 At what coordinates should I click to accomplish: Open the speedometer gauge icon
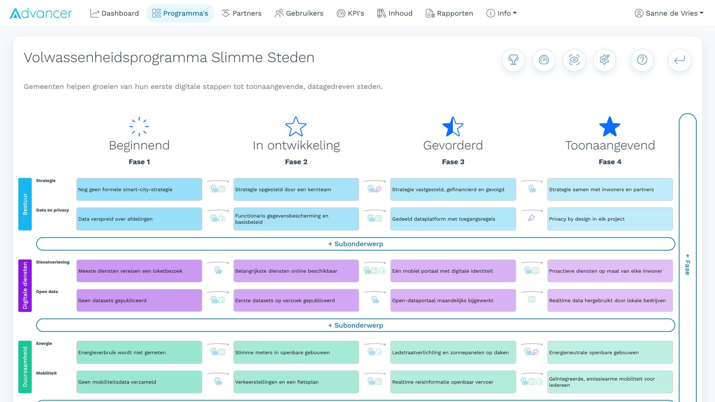(x=544, y=60)
